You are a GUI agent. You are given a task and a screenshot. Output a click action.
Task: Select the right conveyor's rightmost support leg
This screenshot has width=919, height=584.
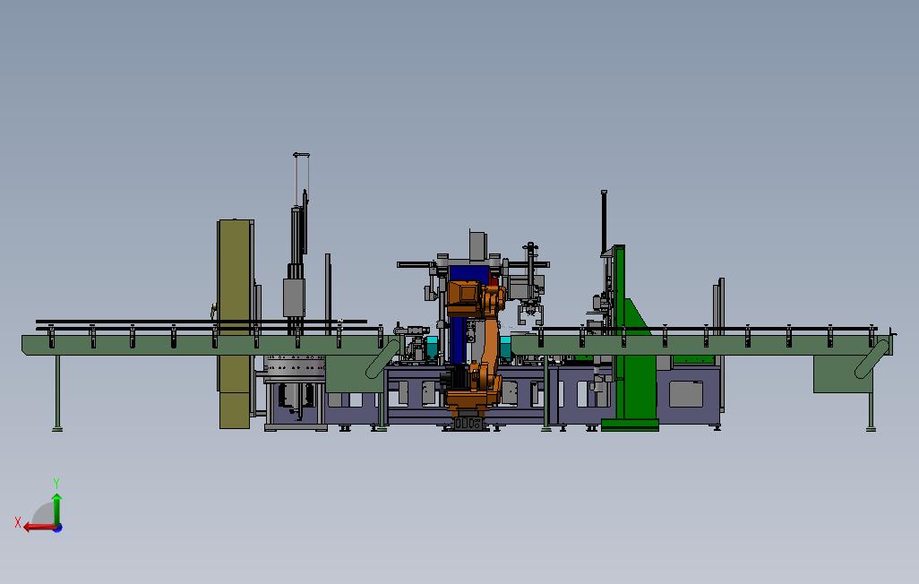coord(871,412)
